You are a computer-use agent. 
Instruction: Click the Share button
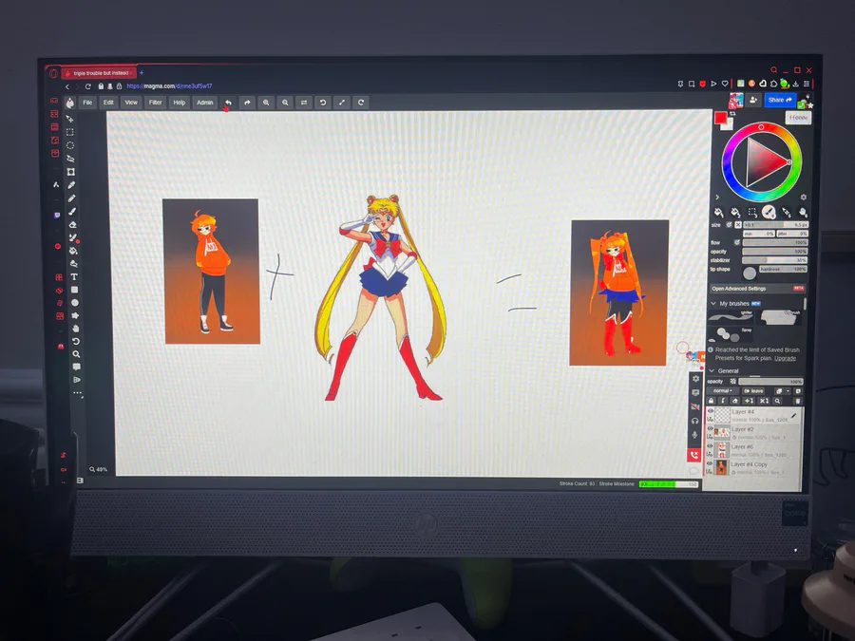(780, 100)
